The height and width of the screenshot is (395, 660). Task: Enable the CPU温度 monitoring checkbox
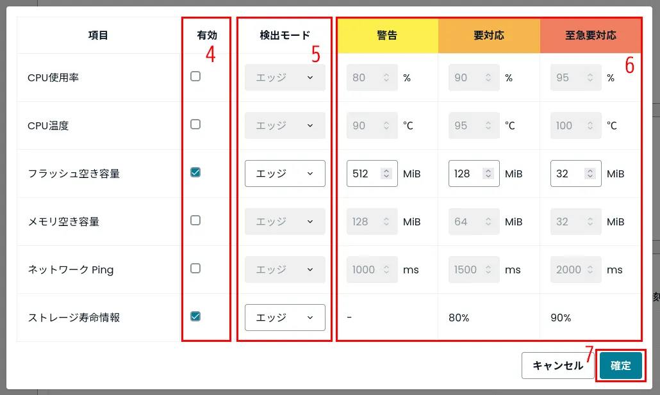[x=195, y=125]
